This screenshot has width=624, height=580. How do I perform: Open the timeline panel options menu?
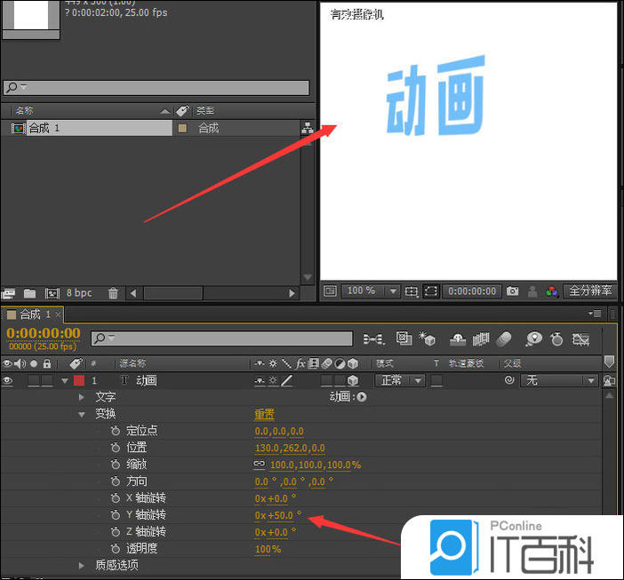coord(595,314)
